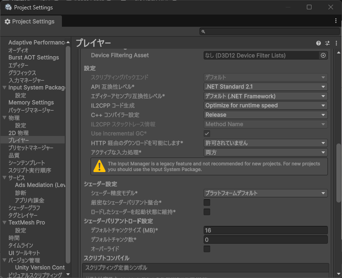This screenshot has width=342, height=278.
Task: Click the search magnifier icon
Action: pyautogui.click(x=203, y=31)
